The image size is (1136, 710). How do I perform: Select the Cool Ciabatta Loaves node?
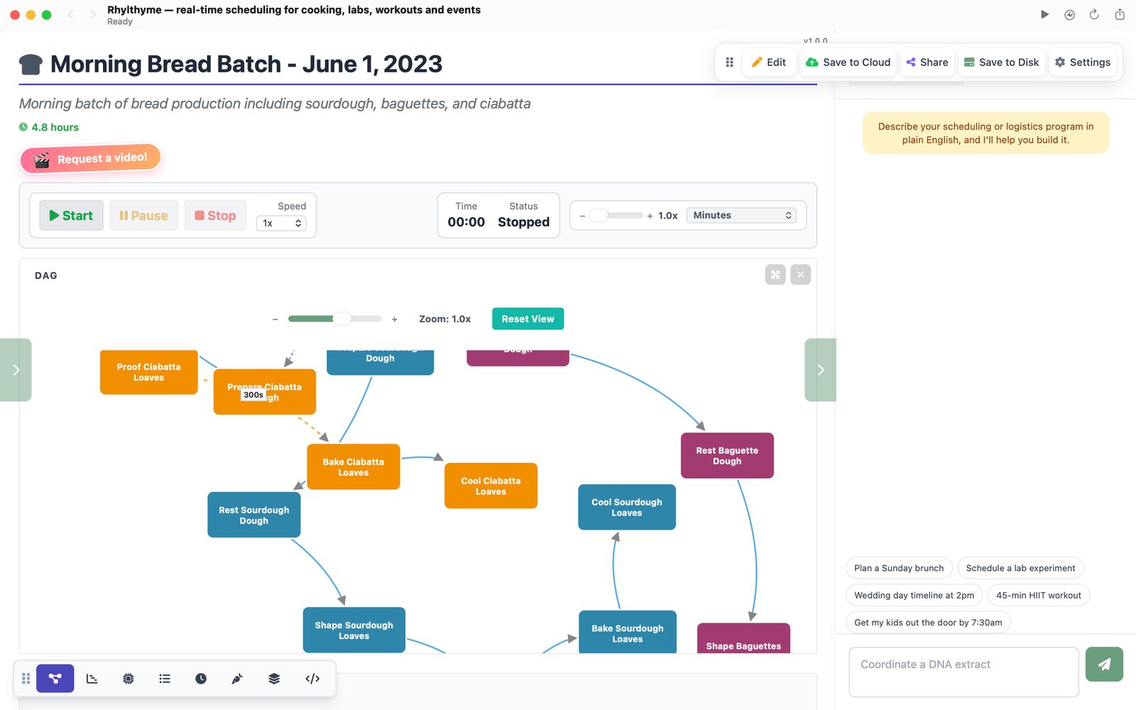pyautogui.click(x=491, y=486)
